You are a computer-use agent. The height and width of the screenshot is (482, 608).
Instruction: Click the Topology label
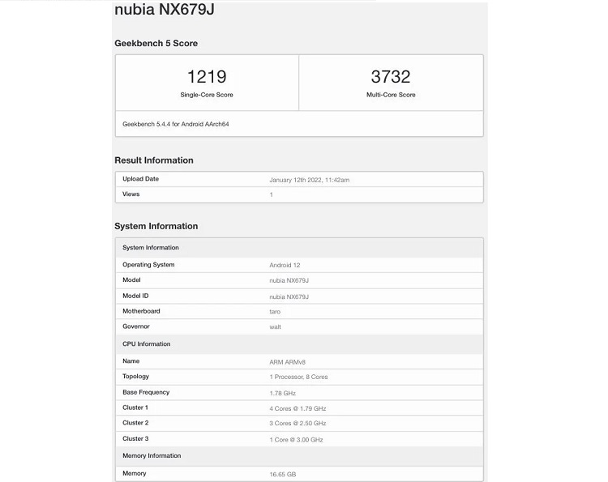[x=135, y=376]
